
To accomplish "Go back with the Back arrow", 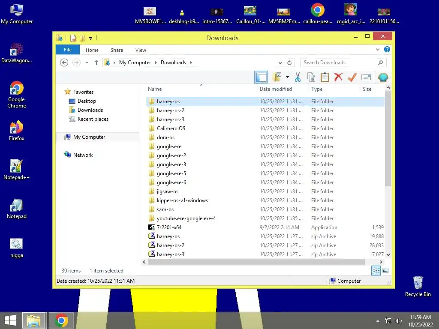I will tap(64, 63).
